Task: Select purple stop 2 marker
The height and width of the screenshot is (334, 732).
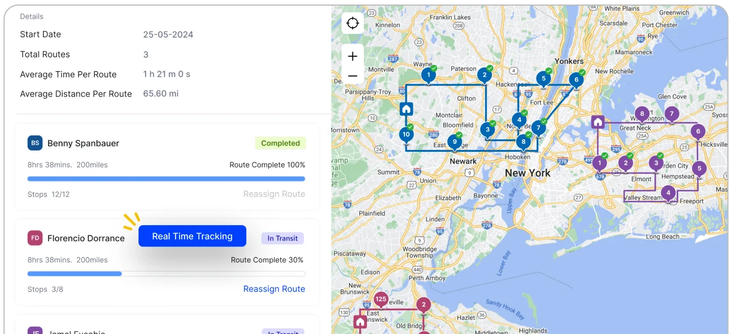Action: pyautogui.click(x=625, y=164)
